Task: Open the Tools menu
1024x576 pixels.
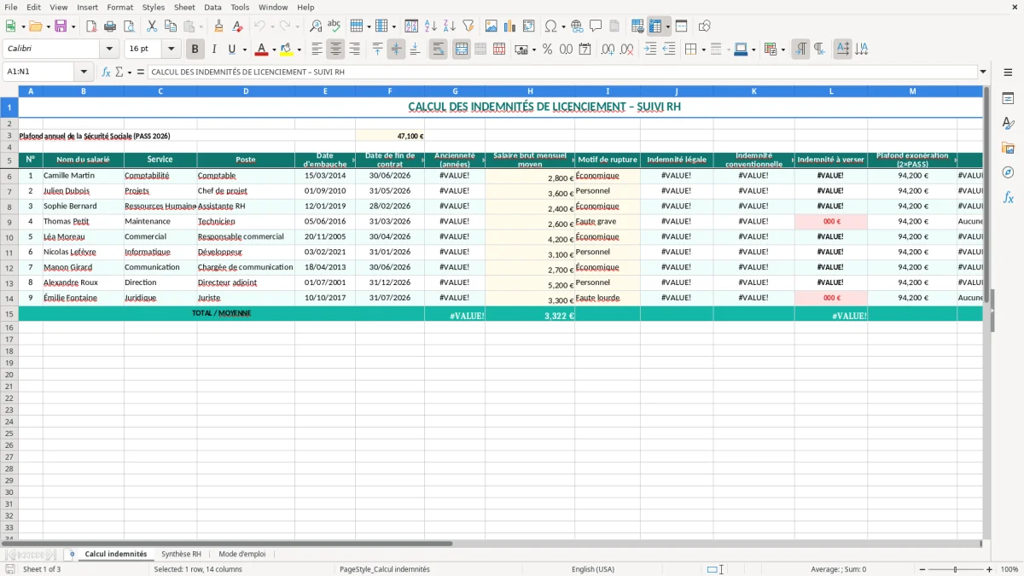Action: 240,7
